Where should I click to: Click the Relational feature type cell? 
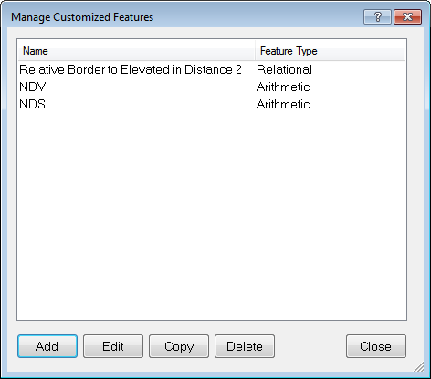click(284, 69)
